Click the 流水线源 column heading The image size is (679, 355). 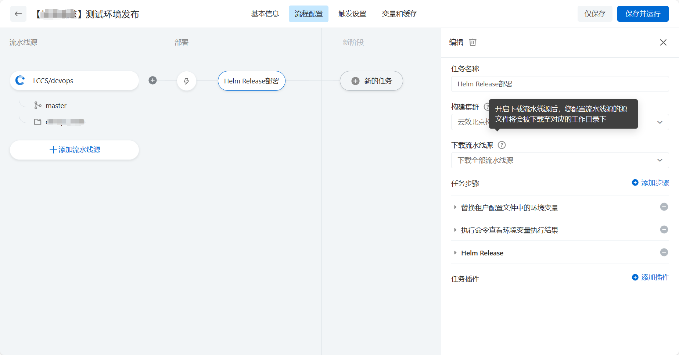[x=24, y=43]
